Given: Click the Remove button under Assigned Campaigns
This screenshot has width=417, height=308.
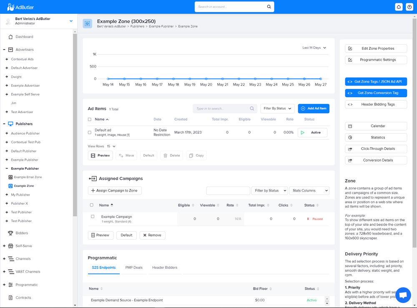Looking at the screenshot, I should [152, 235].
